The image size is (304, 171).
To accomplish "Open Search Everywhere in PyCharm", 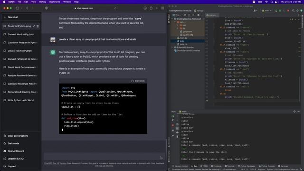I will tap(294, 10).
